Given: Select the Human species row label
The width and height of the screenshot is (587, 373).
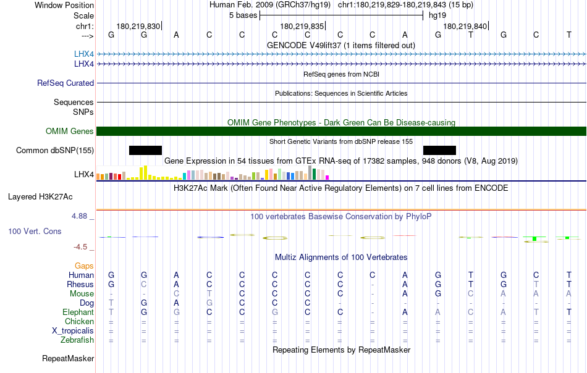Looking at the screenshot, I should point(81,275).
